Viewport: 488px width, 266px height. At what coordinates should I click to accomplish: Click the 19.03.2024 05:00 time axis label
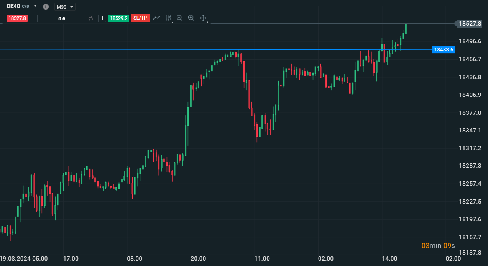tap(24, 259)
